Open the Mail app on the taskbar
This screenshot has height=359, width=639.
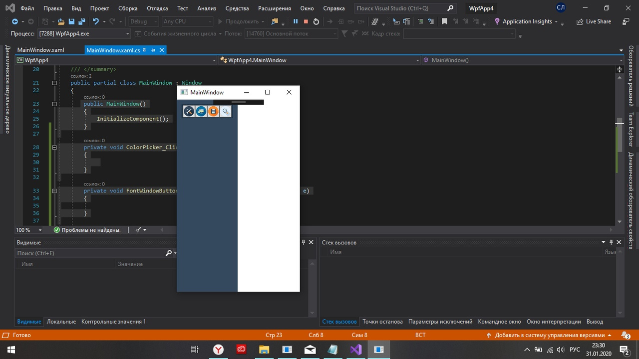[x=310, y=350]
